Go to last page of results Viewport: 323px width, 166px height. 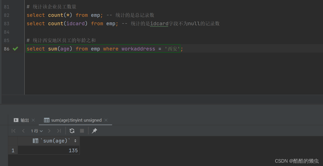[x=59, y=131]
